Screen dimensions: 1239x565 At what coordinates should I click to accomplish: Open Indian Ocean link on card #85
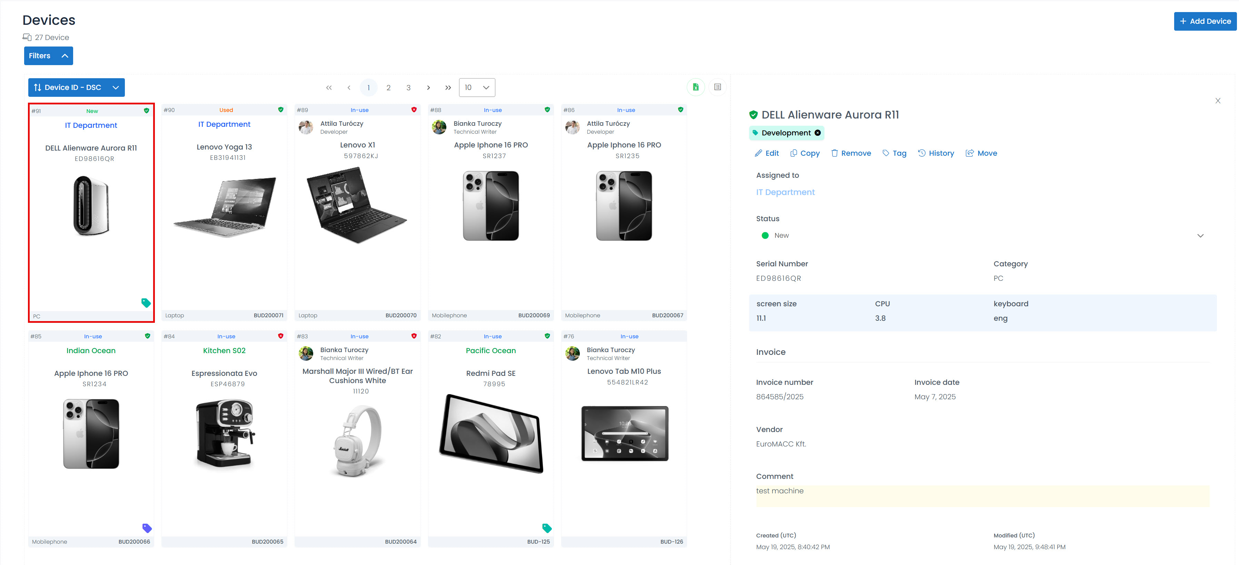[91, 351]
